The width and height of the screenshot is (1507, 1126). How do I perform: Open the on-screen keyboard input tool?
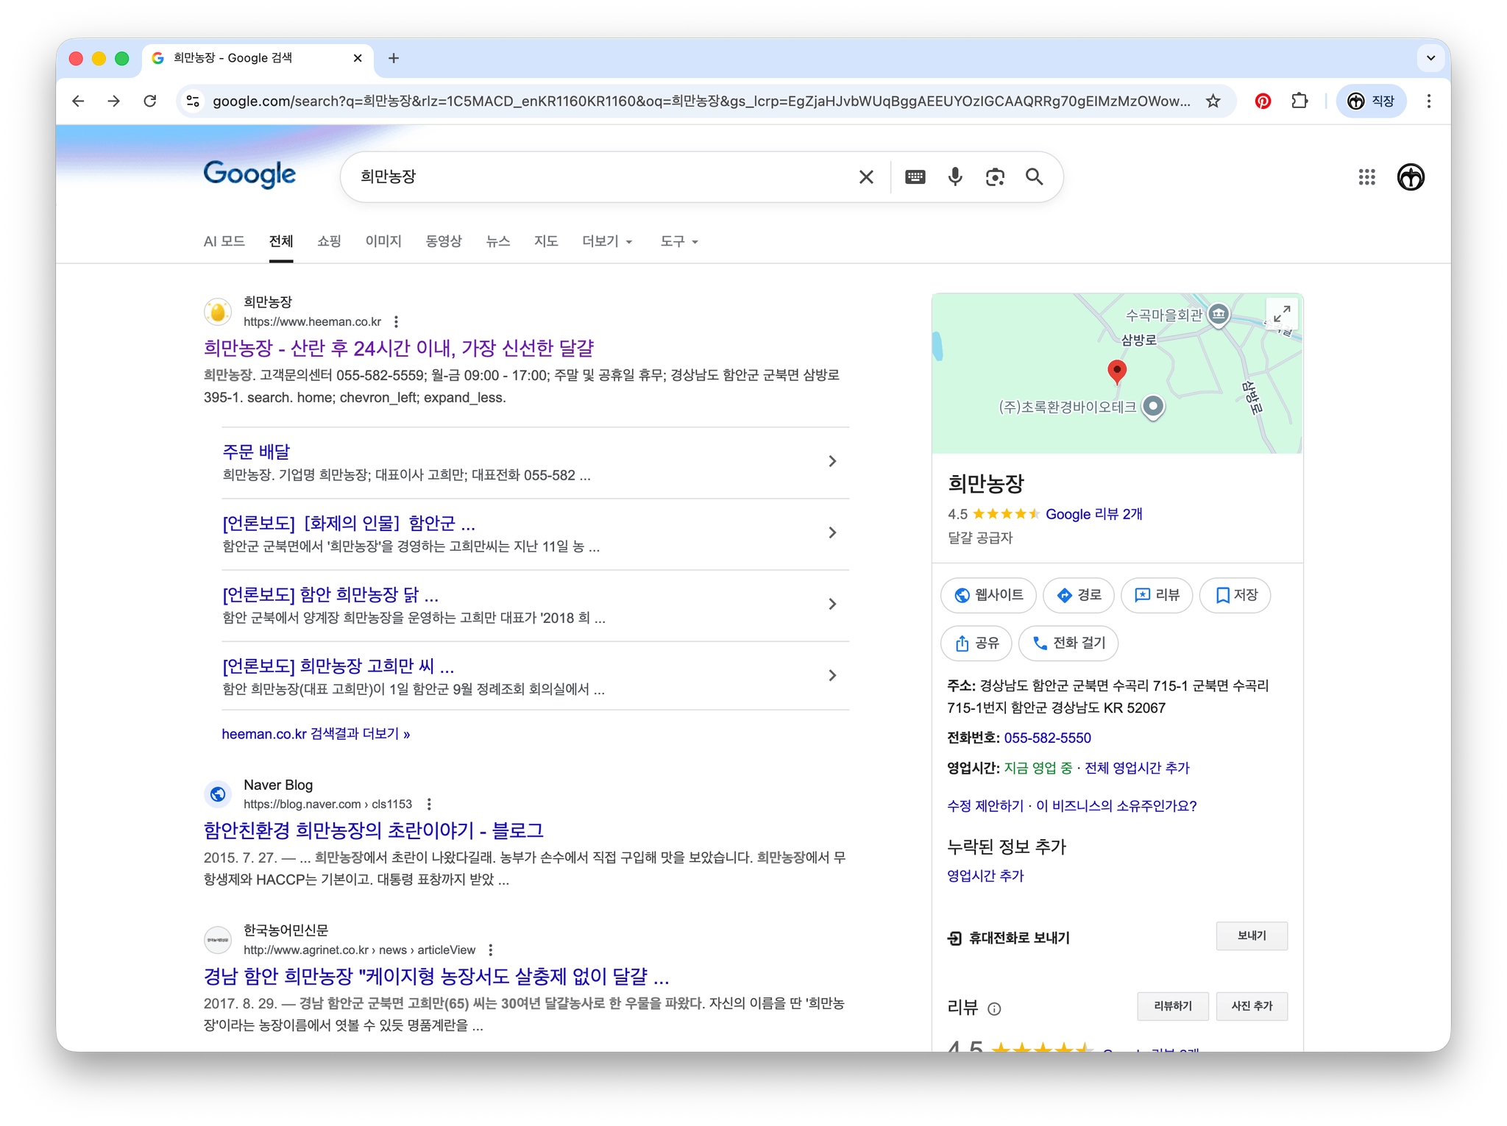[915, 177]
